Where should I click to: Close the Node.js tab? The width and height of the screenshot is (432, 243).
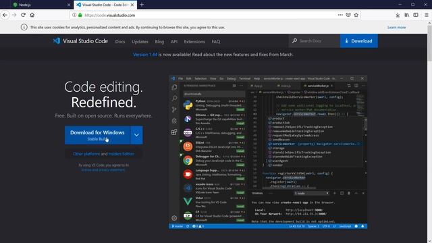(69, 5)
